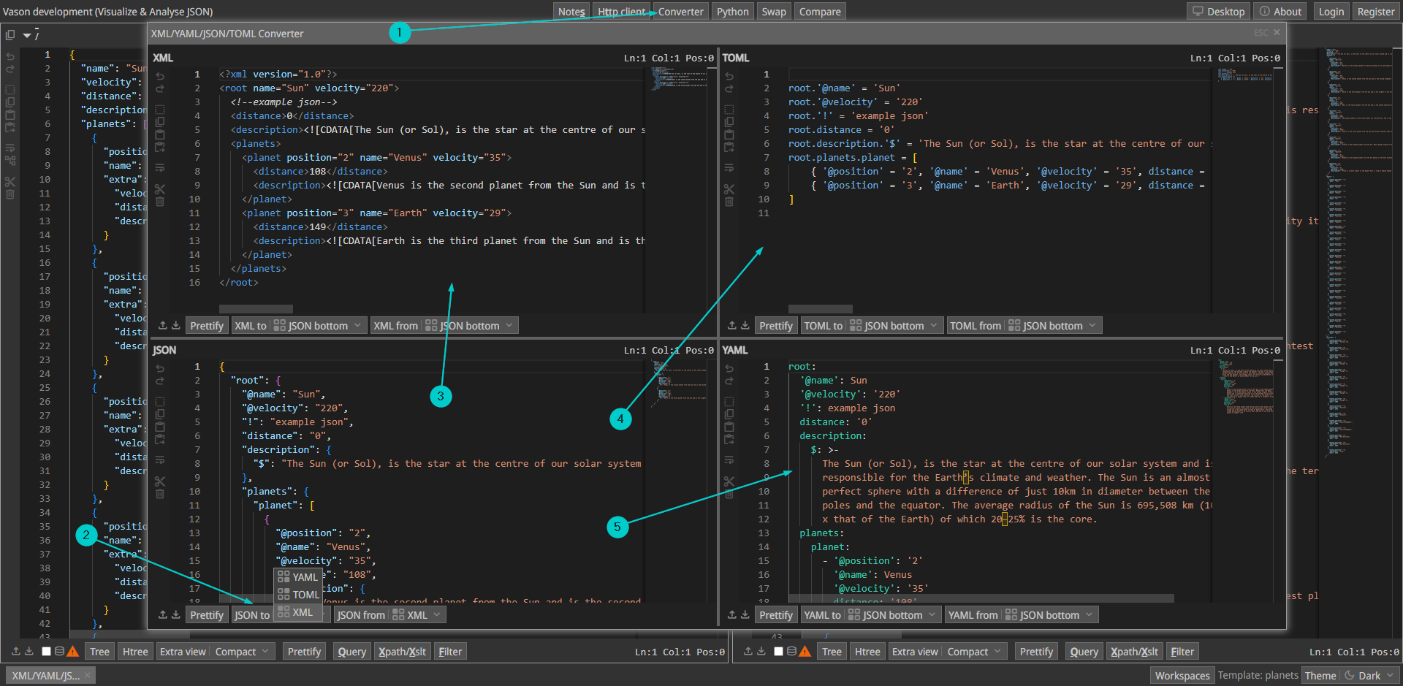Upload a file into the JSON pane
Screen dimensions: 1403x686
coord(162,614)
